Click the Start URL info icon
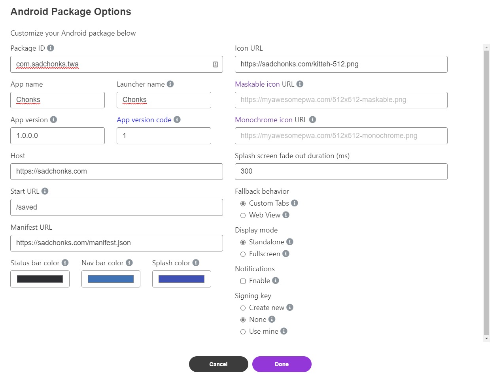This screenshot has height=378, width=501. coord(45,191)
